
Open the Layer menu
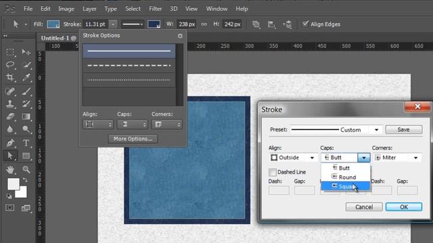click(x=89, y=9)
